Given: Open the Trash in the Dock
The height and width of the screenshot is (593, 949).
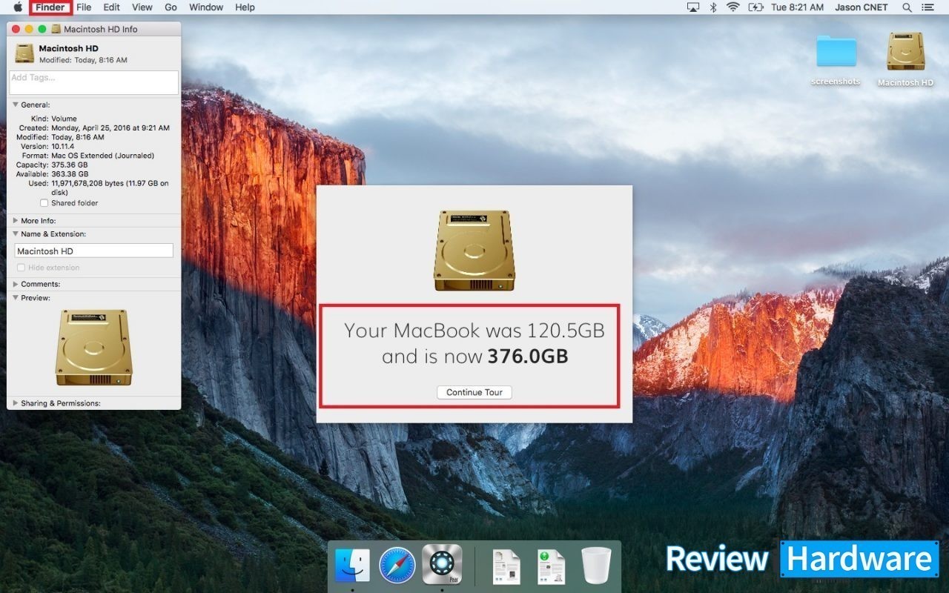Looking at the screenshot, I should tap(596, 566).
